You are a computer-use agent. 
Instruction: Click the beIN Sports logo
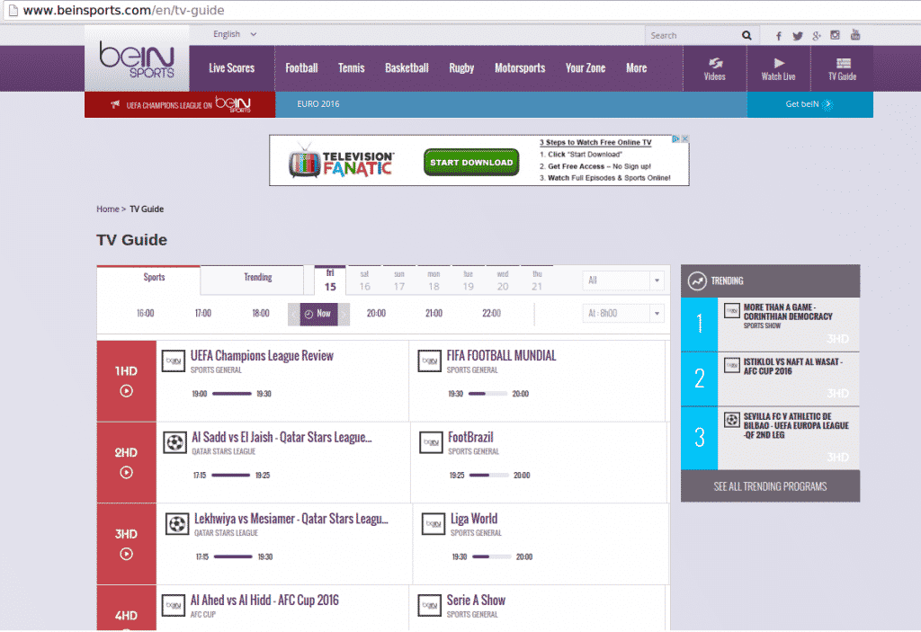click(x=137, y=59)
